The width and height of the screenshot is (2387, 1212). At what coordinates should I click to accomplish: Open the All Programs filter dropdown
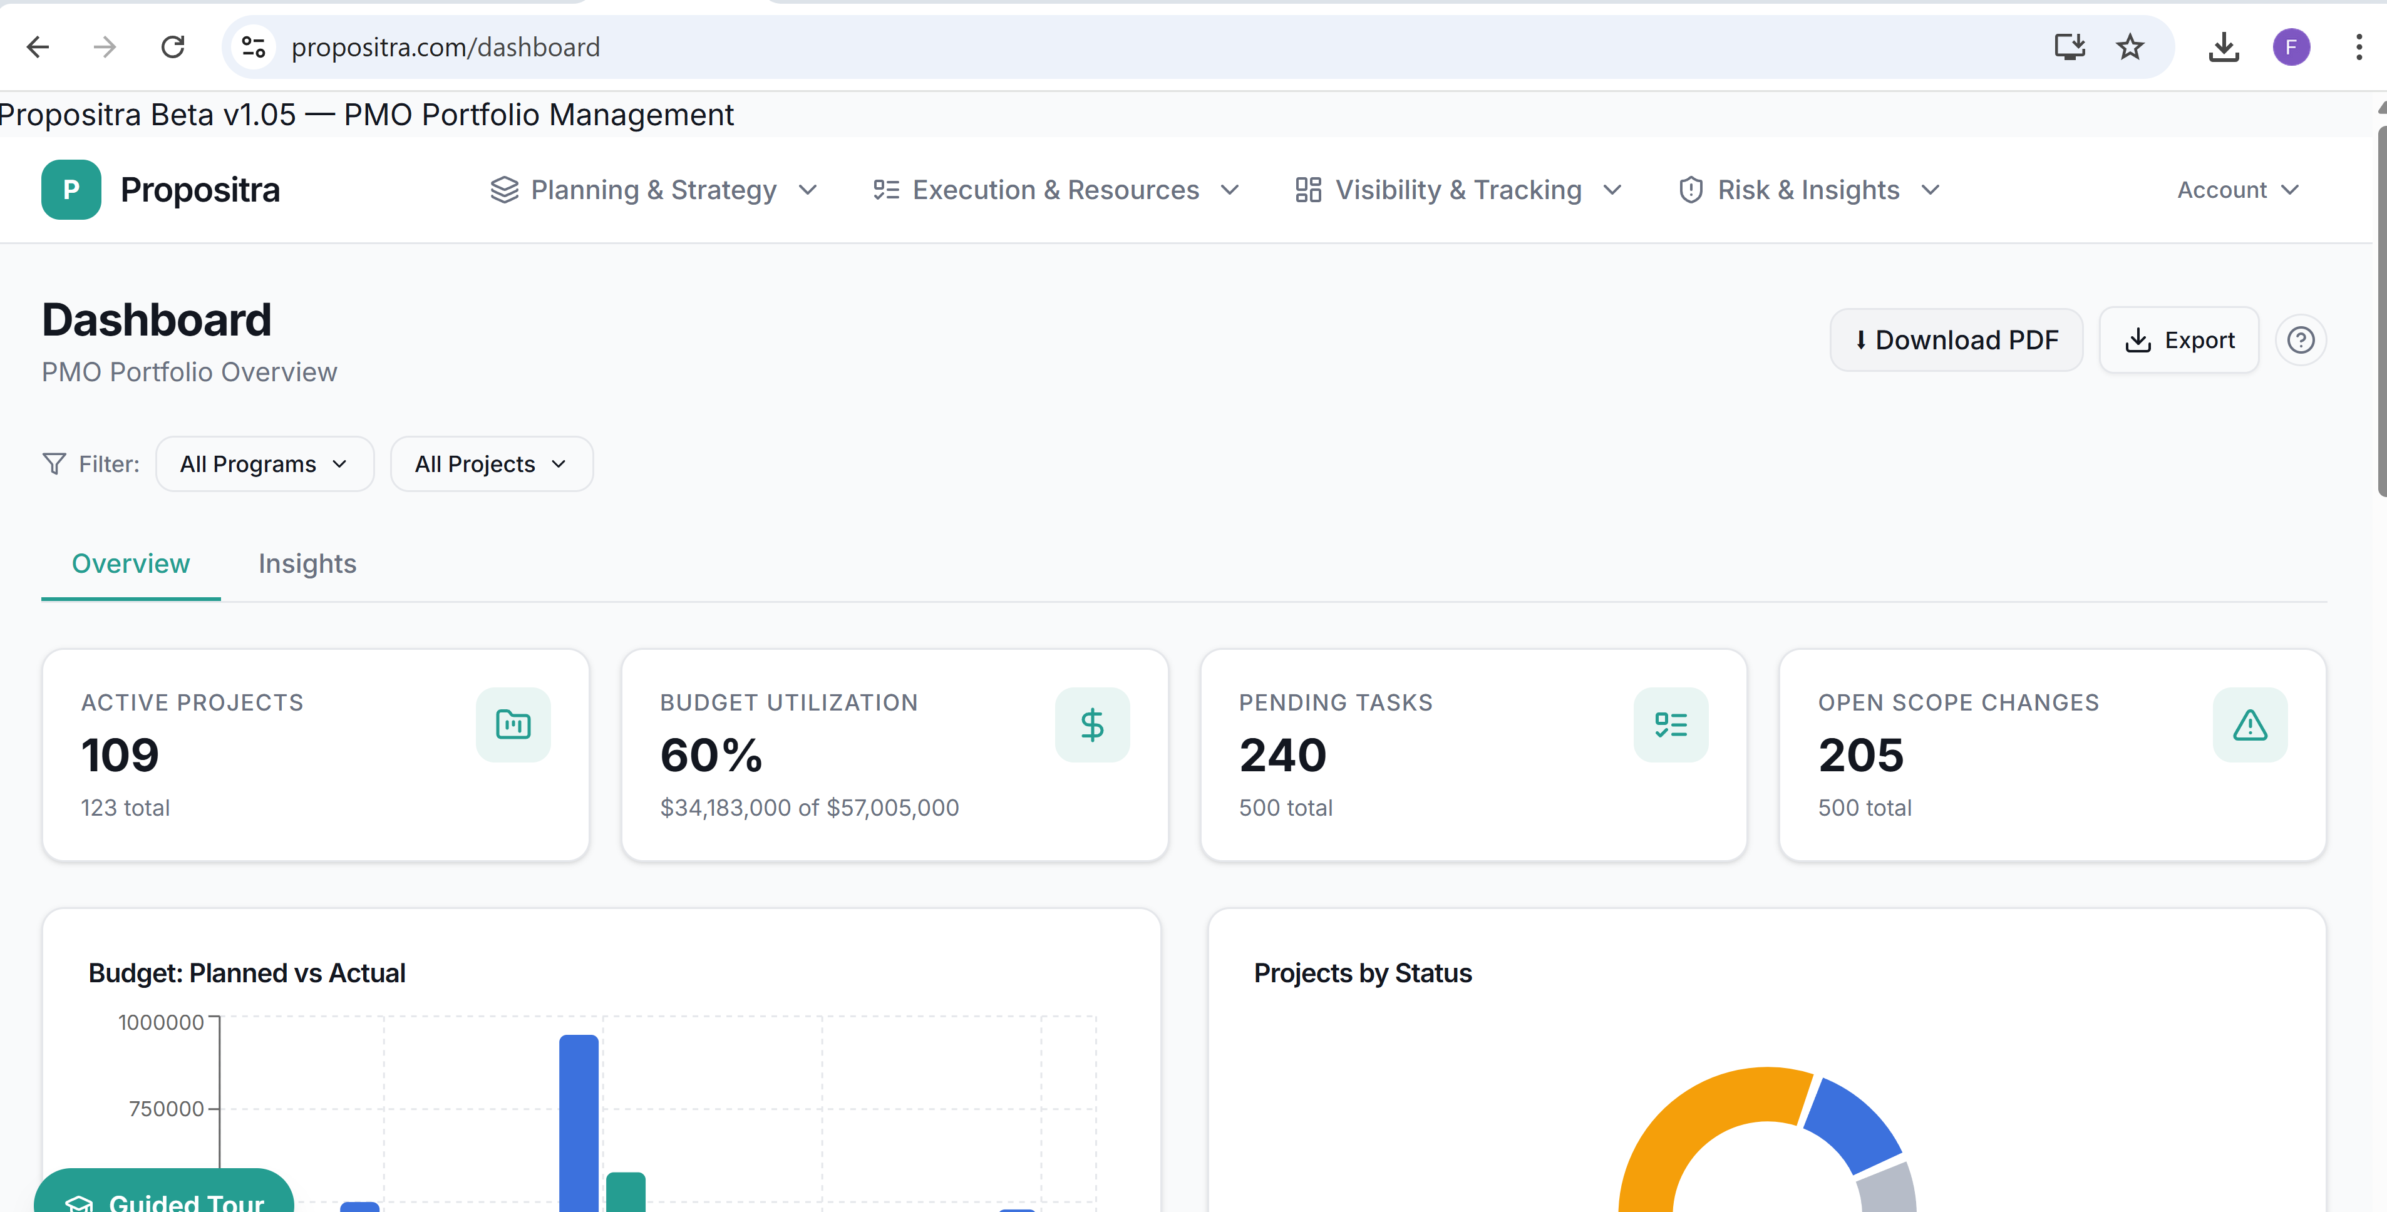click(264, 463)
